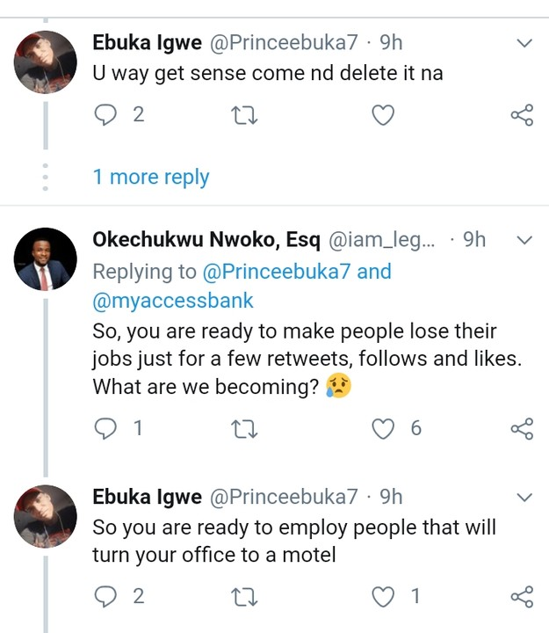The height and width of the screenshot is (633, 549).
Task: Open options chevron on first Ebuka tweet
Action: (524, 43)
